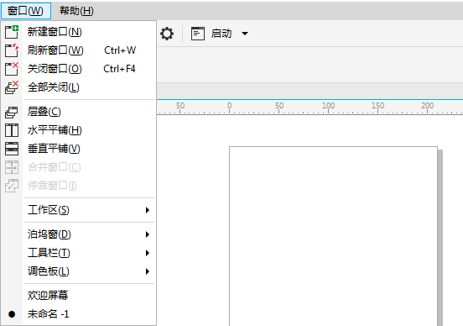This screenshot has height=326, width=463.
Task: Expand the 调色板(L) submenu
Action: 78,271
